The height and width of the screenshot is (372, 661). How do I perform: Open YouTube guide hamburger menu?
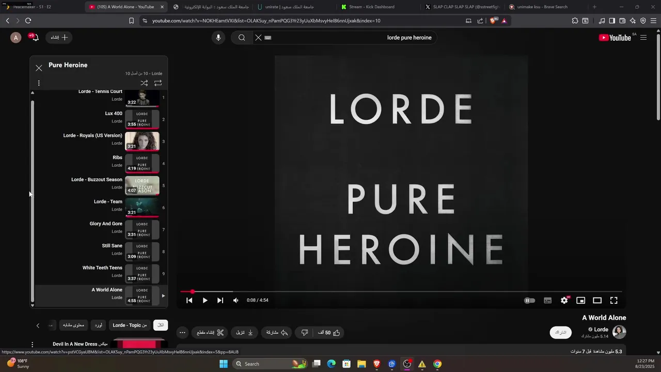point(643,37)
